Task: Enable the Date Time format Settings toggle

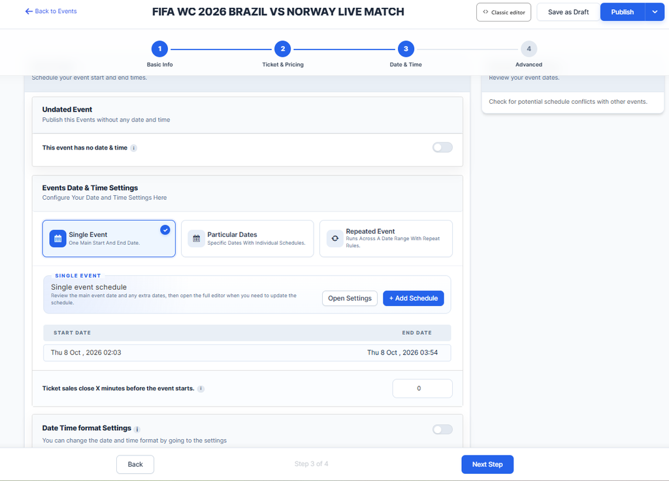Action: 442,429
